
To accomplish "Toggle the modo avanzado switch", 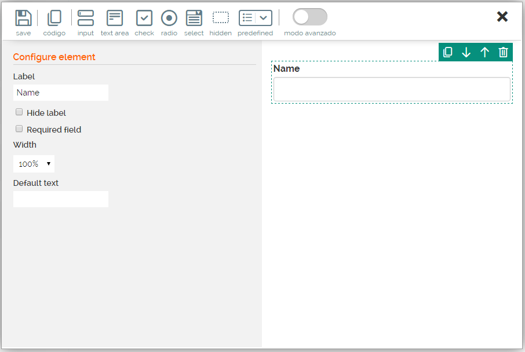I will [309, 17].
